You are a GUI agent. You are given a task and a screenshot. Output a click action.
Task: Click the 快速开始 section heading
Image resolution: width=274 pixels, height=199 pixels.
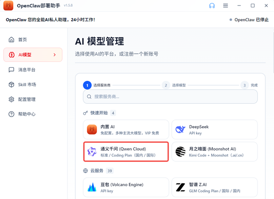(99, 113)
